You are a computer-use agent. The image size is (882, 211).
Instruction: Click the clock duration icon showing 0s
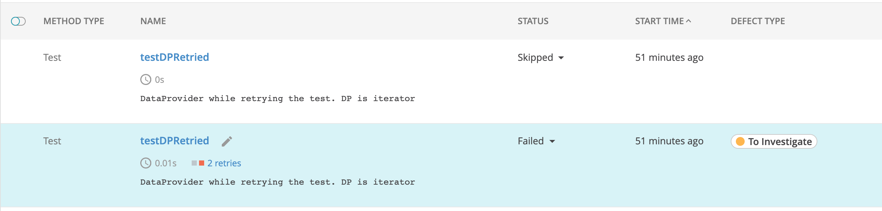tap(145, 79)
